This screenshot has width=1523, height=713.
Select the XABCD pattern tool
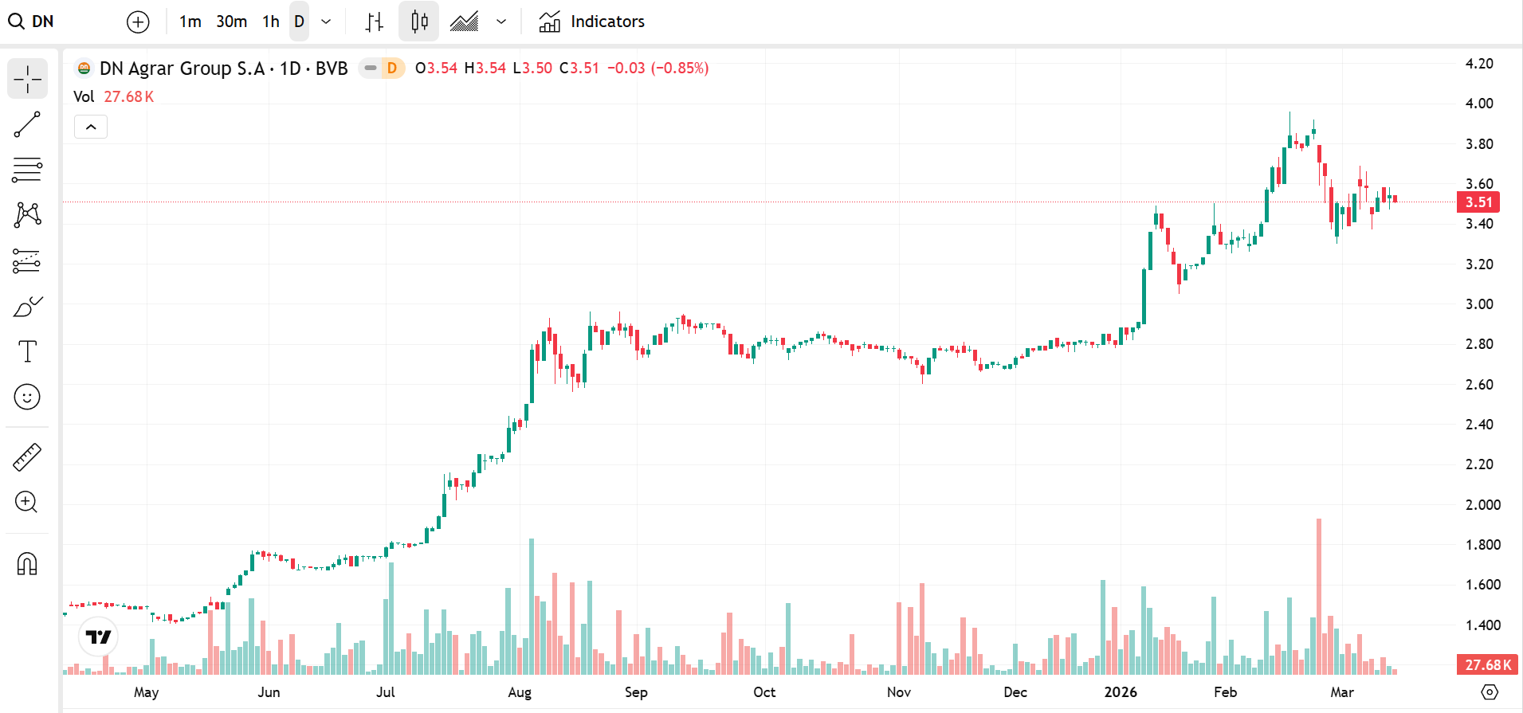point(27,215)
